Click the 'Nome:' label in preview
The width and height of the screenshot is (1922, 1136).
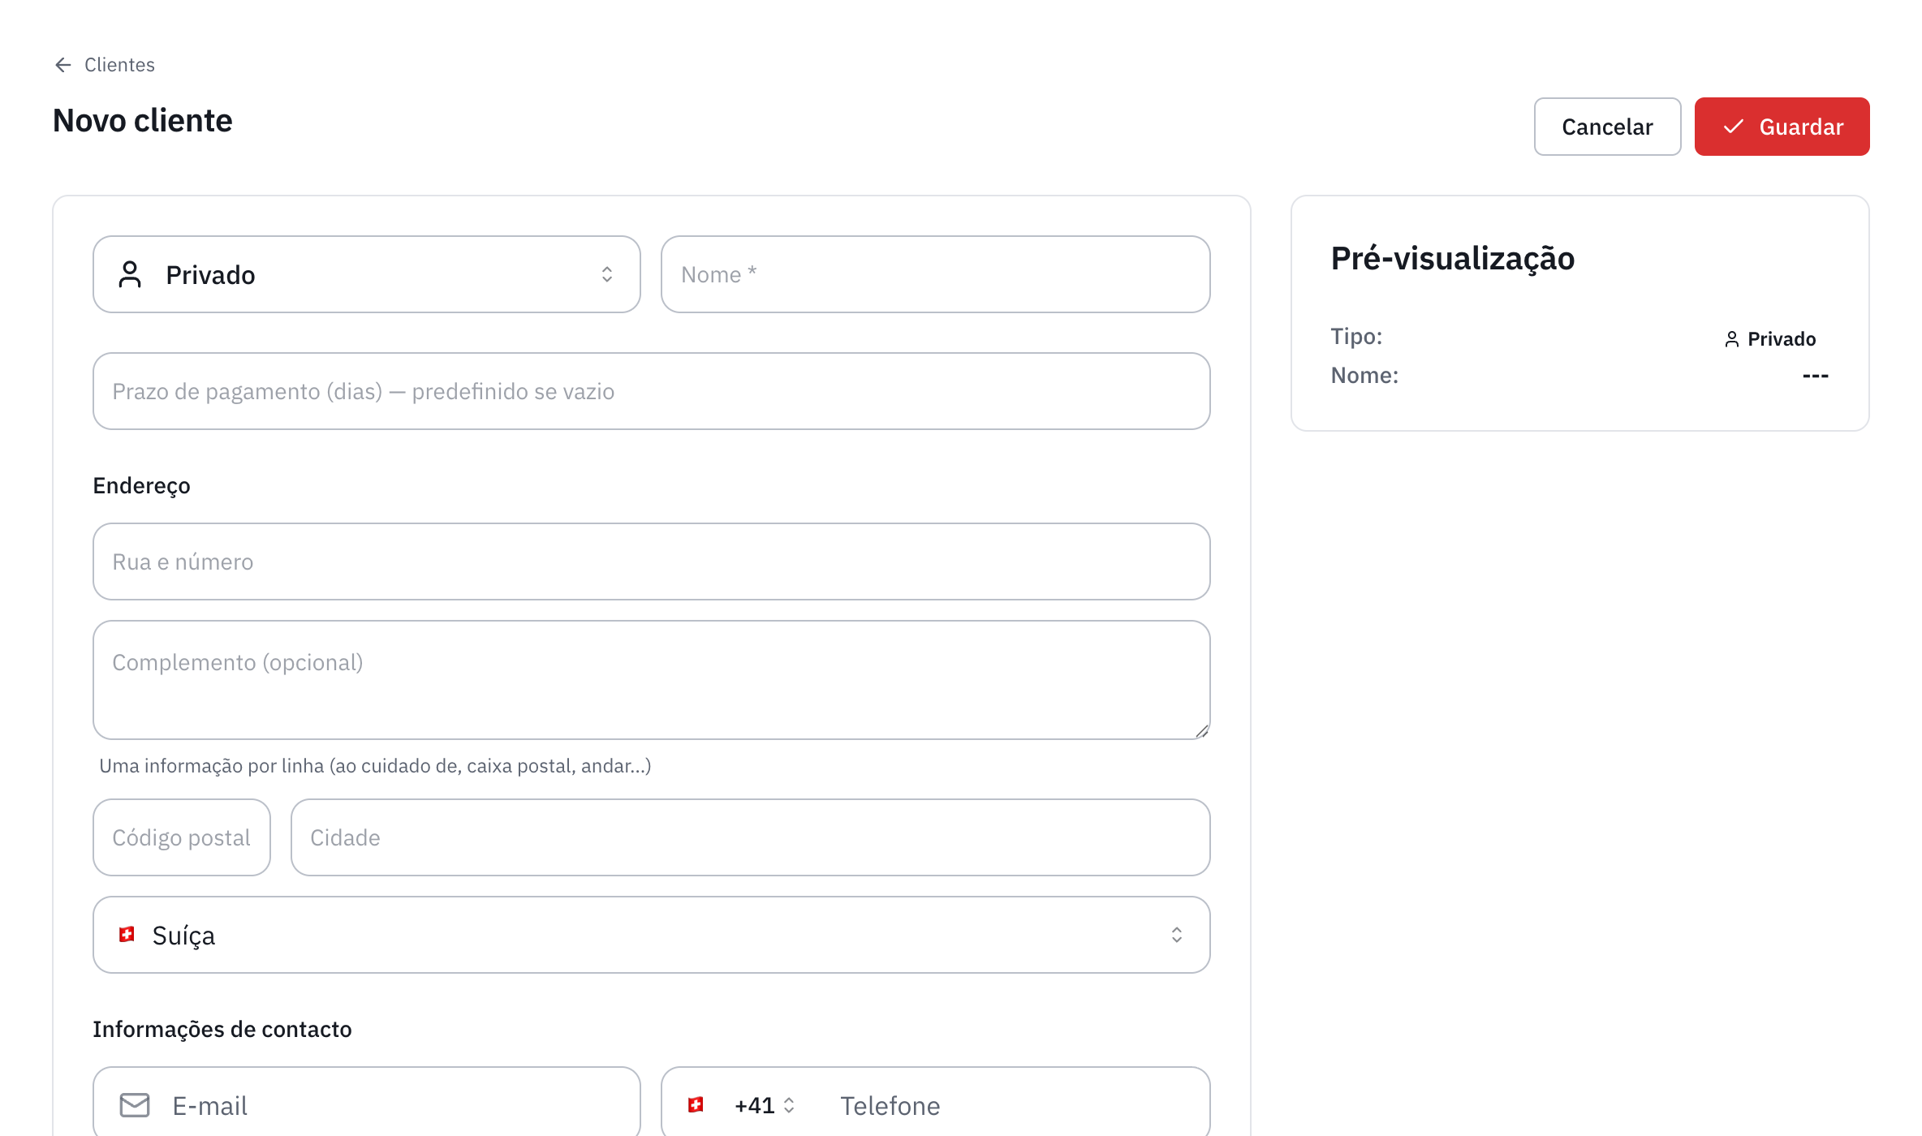pyautogui.click(x=1364, y=375)
